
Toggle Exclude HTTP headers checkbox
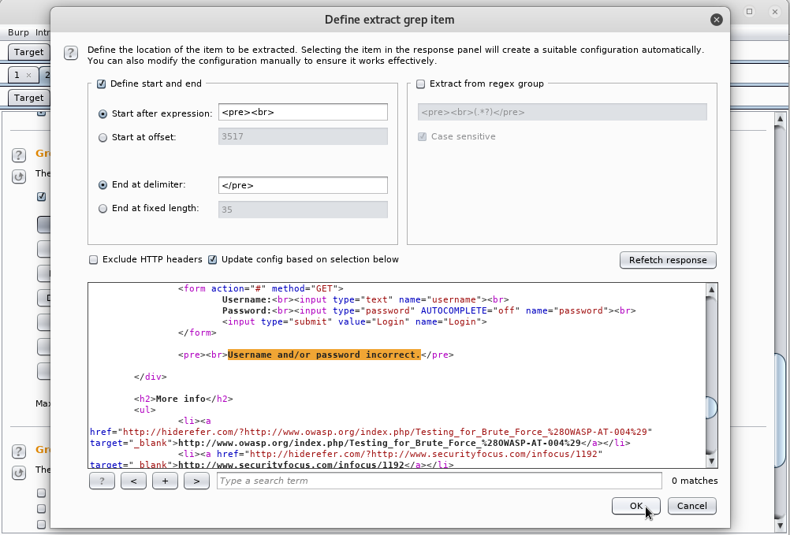94,259
